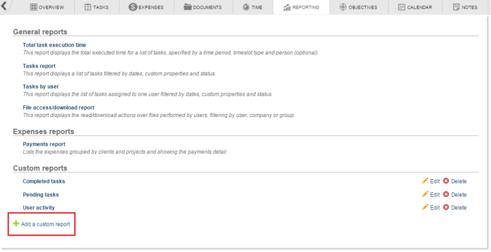Open the Total task execution time report
The image size is (491, 252).
(x=54, y=45)
